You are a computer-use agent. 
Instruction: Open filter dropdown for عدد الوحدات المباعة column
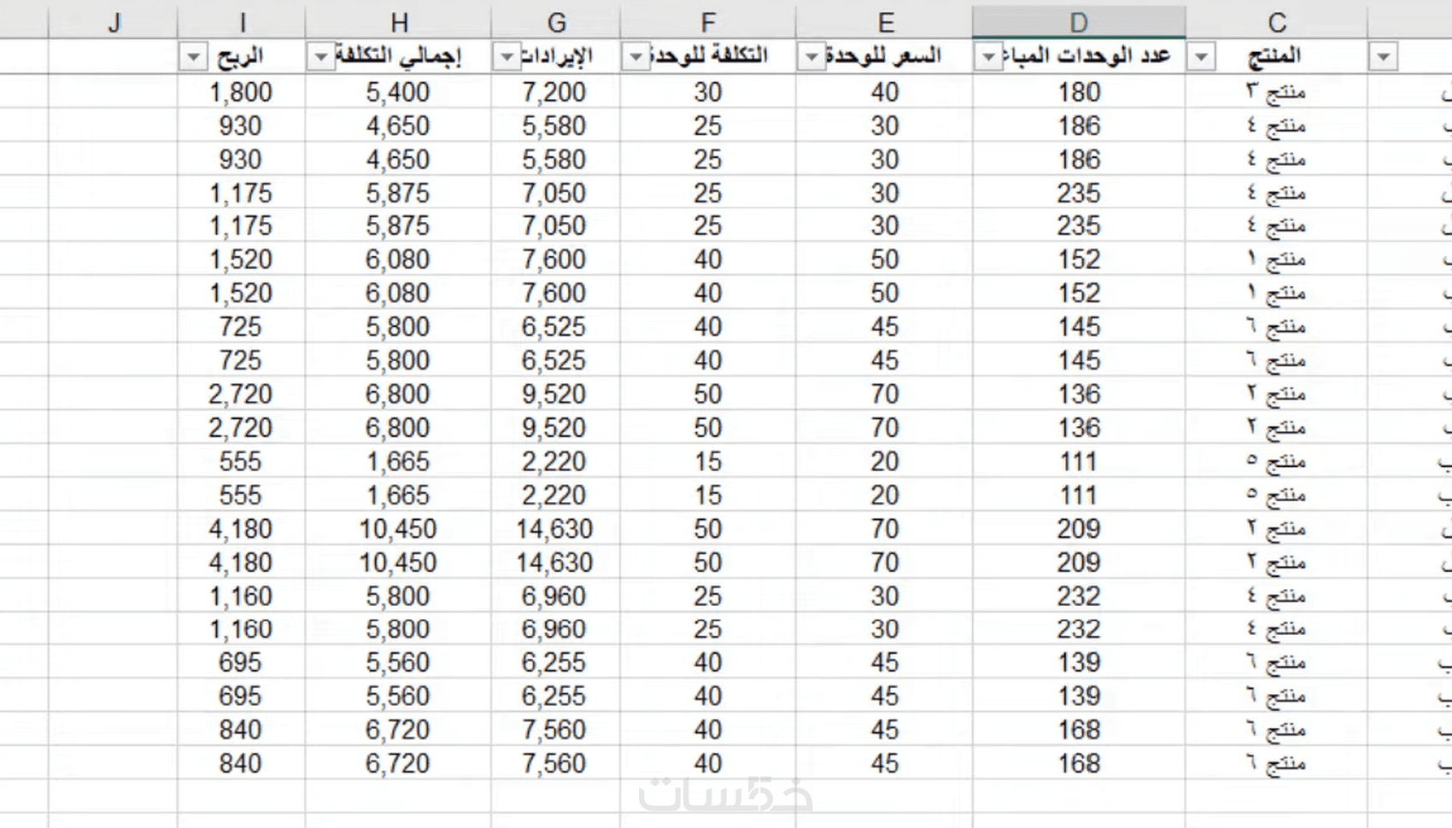coord(988,57)
